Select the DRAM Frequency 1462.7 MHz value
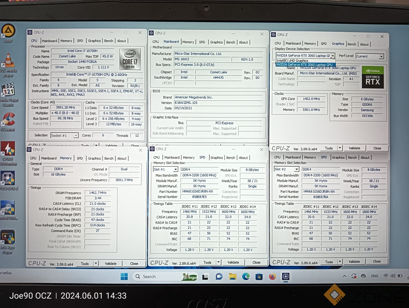409x308 pixels. tap(98, 193)
